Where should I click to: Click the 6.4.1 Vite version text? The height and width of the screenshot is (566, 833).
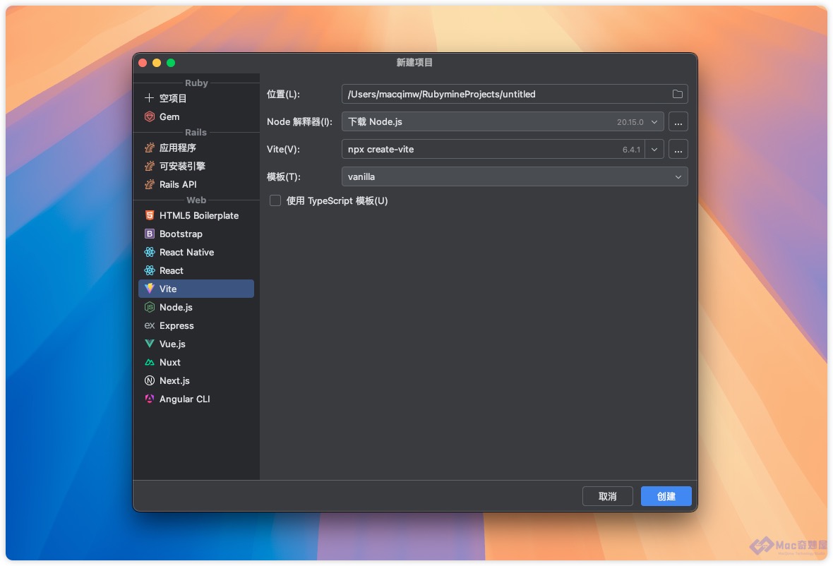(631, 150)
